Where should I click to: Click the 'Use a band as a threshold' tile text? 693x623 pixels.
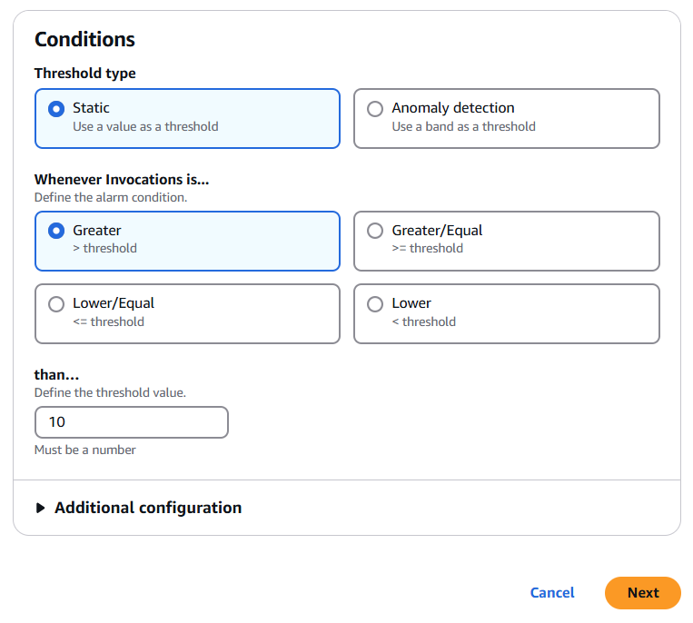(x=463, y=127)
